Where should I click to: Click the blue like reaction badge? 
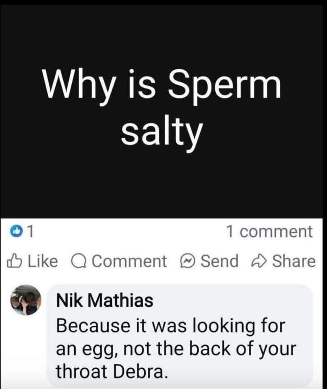17,232
